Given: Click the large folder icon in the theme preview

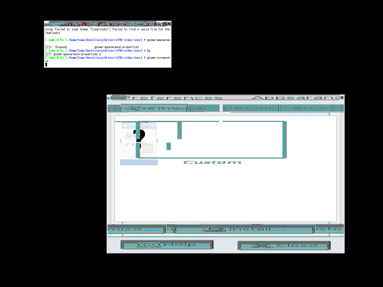Looking at the screenshot, I should [x=148, y=148].
